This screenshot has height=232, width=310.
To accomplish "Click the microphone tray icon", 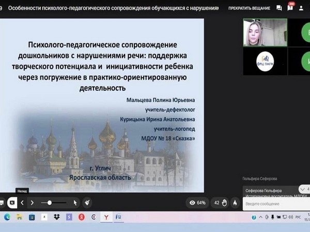I will point(273,217).
